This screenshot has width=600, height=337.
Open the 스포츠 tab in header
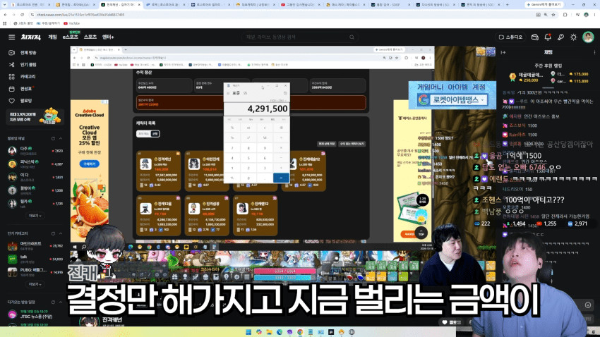coord(90,37)
